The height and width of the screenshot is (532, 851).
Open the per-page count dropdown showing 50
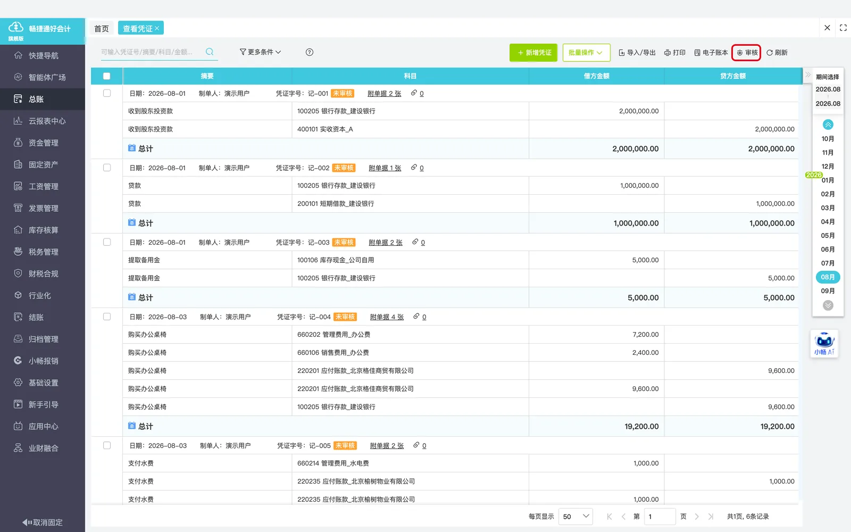pyautogui.click(x=575, y=517)
